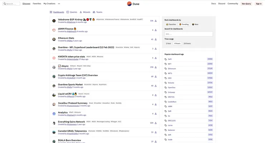Screen dimensions: 265x143
Task: Select the balancer popular tag
Action: tap(172, 130)
